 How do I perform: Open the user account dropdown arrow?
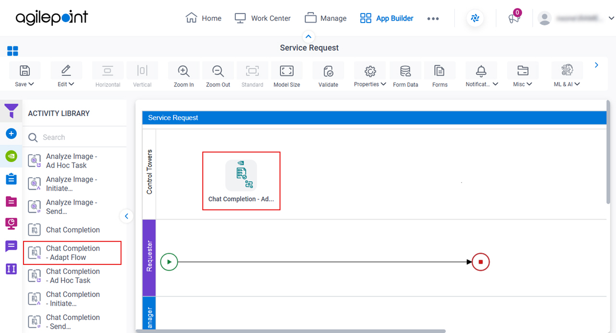click(611, 18)
